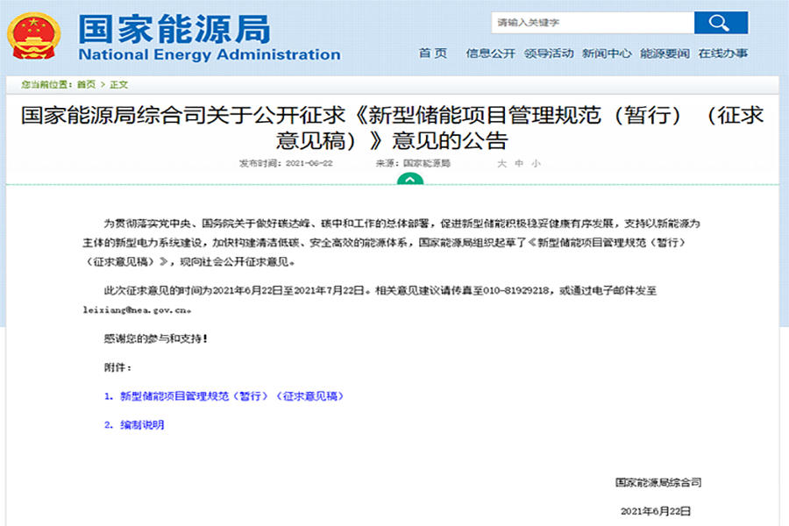789x526 pixels.
Task: Open attachment 编制说明
Action: click(x=142, y=425)
